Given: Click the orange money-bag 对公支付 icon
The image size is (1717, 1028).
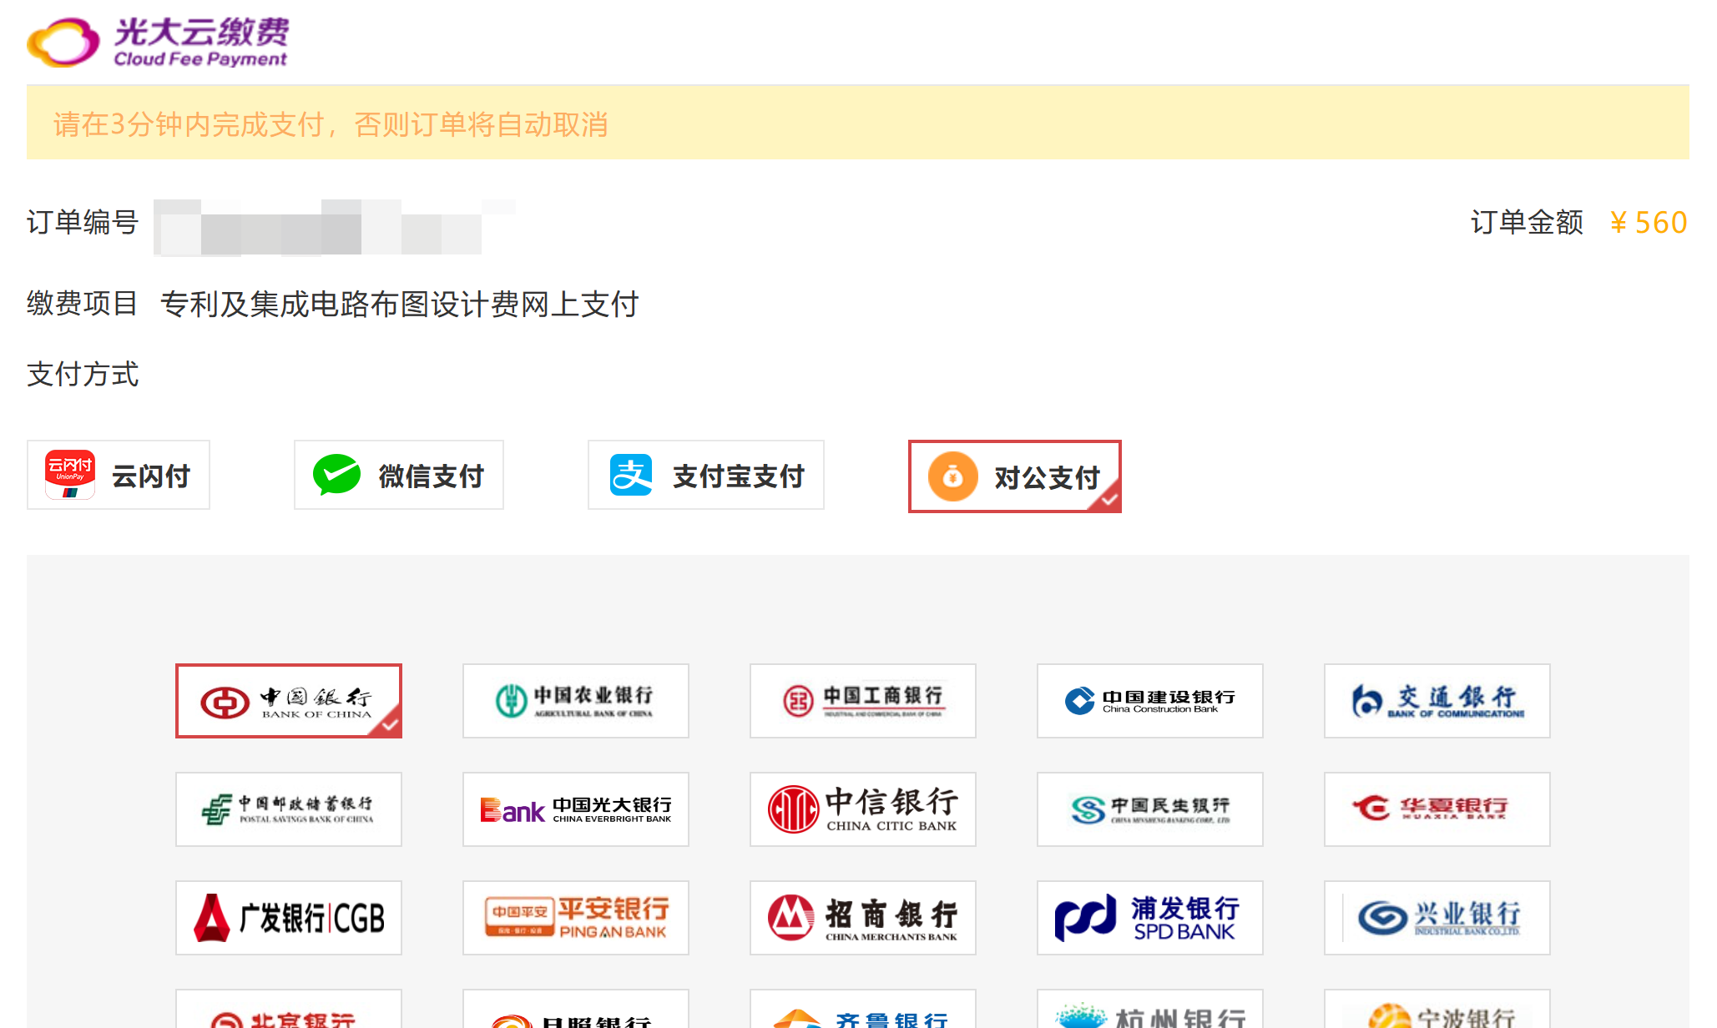Looking at the screenshot, I should (952, 476).
